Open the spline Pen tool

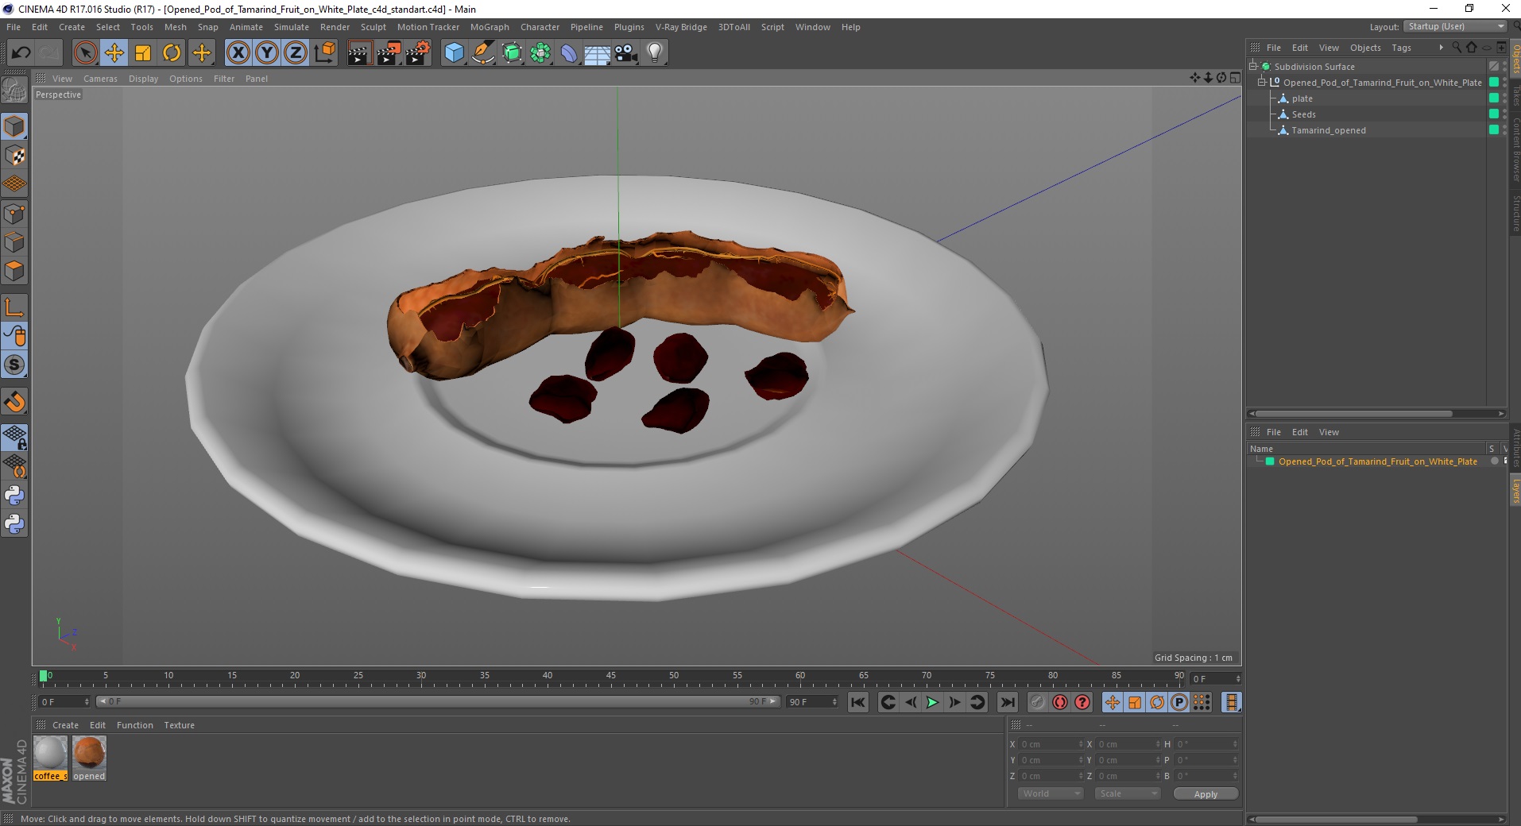482,53
